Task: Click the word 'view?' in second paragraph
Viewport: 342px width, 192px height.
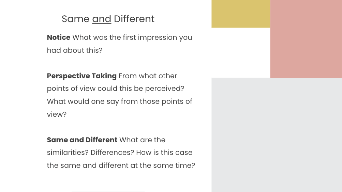Action: tap(57, 114)
